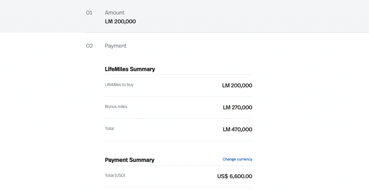Click the divider under the Payment Summary heading

[178, 165]
